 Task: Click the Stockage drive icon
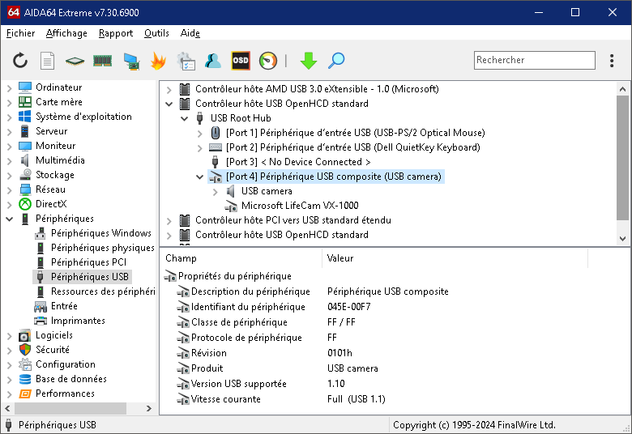[x=25, y=174]
